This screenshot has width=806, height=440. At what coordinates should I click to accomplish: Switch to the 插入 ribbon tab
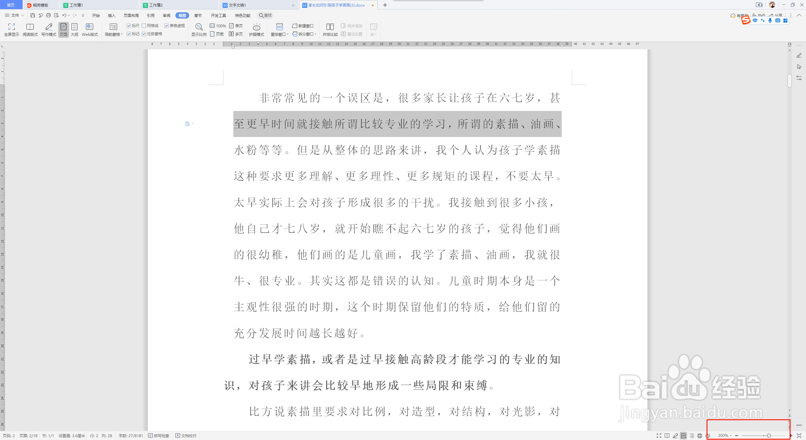tap(111, 15)
